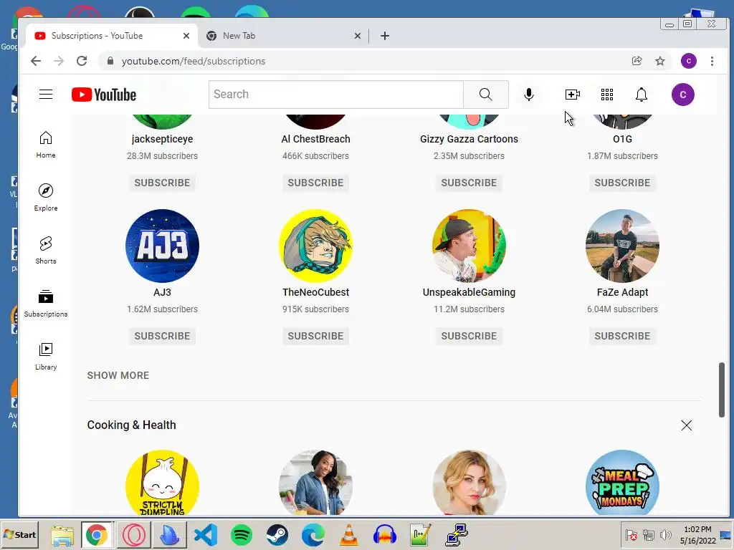This screenshot has width=734, height=550.
Task: Open Visual Studio Code from taskbar
Action: [x=206, y=534]
